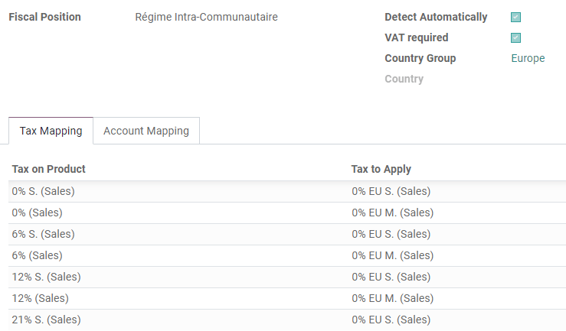
Task: Toggle the VAT required checkbox
Action: pyautogui.click(x=515, y=38)
